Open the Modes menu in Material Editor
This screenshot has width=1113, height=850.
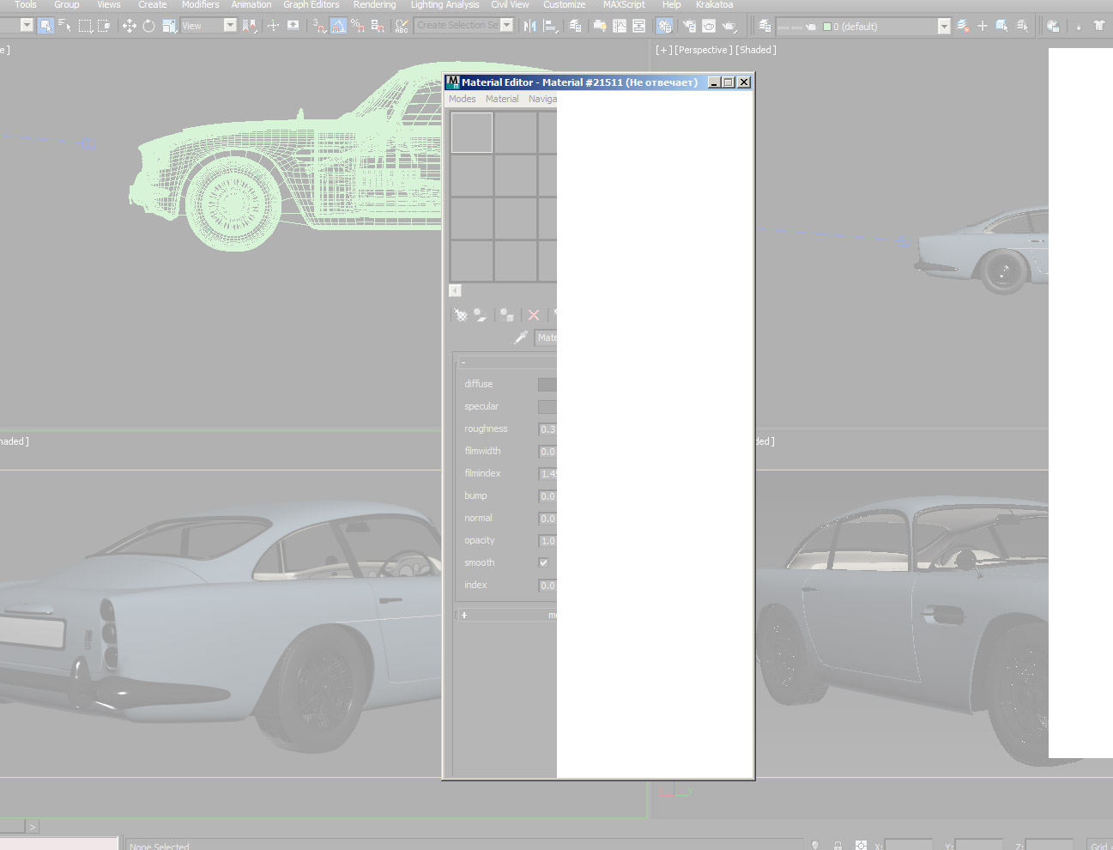coord(462,99)
